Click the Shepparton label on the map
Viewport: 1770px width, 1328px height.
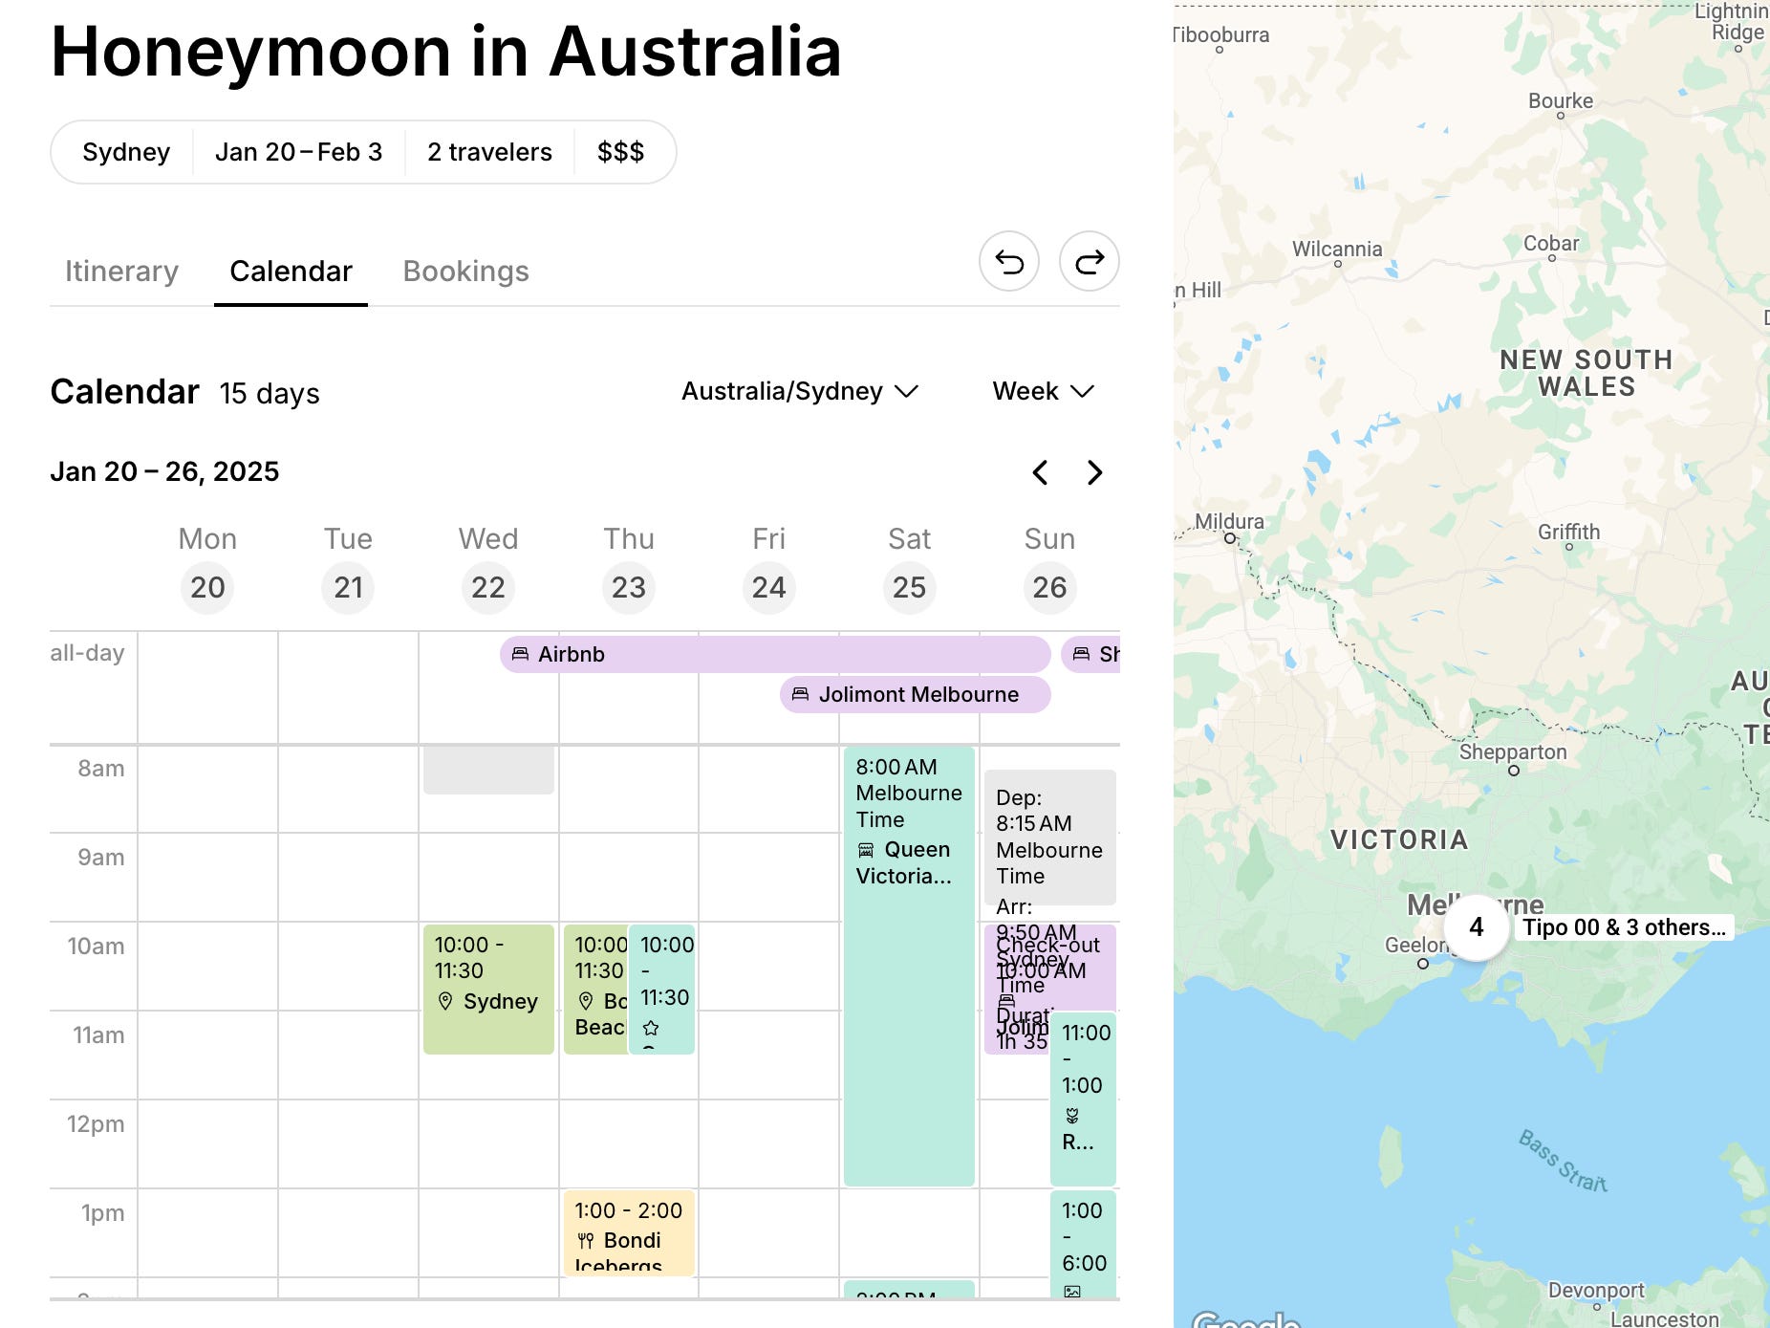tap(1513, 752)
